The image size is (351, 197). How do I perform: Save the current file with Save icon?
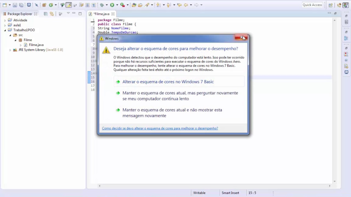(x=15, y=5)
